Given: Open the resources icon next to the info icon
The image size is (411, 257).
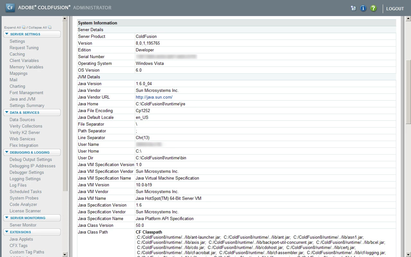Looking at the screenshot, I should pos(353,8).
